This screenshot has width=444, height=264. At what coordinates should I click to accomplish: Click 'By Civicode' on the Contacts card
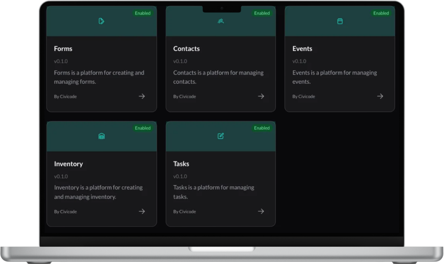pyautogui.click(x=184, y=97)
